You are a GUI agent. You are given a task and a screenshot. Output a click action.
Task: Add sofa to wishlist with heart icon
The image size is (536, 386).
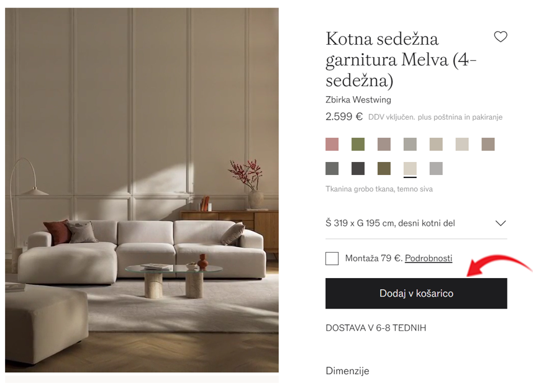coord(501,37)
